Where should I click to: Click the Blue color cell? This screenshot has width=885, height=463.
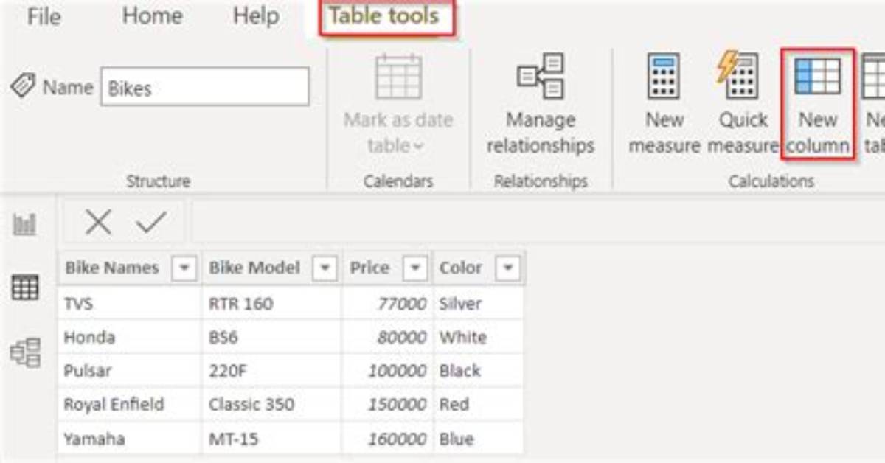pyautogui.click(x=479, y=439)
